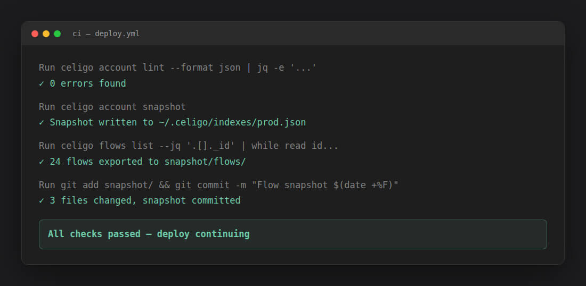586x286 pixels.
Task: Click '24 flows exported to snapshot/flows/' line
Action: click(142, 162)
